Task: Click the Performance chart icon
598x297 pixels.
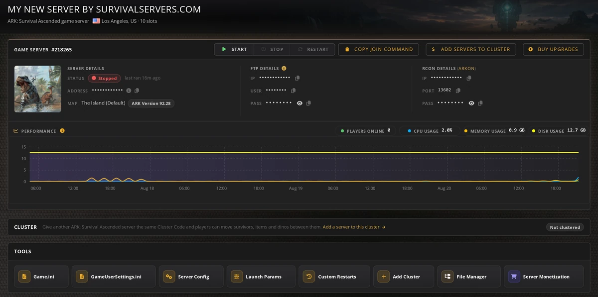Action: click(x=16, y=131)
